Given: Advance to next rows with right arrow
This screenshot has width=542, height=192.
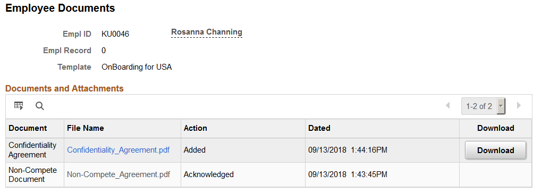Looking at the screenshot, I should pos(519,105).
